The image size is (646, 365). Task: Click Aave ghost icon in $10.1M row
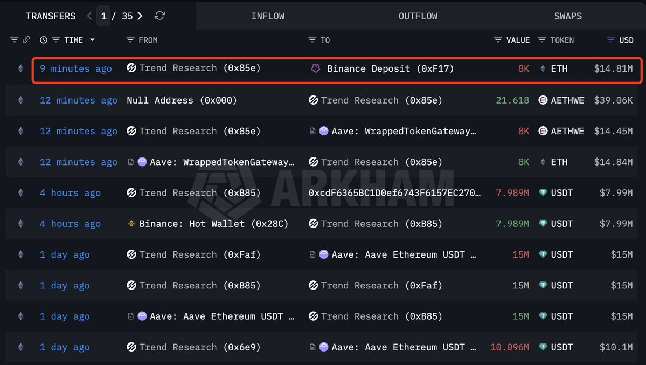point(324,347)
